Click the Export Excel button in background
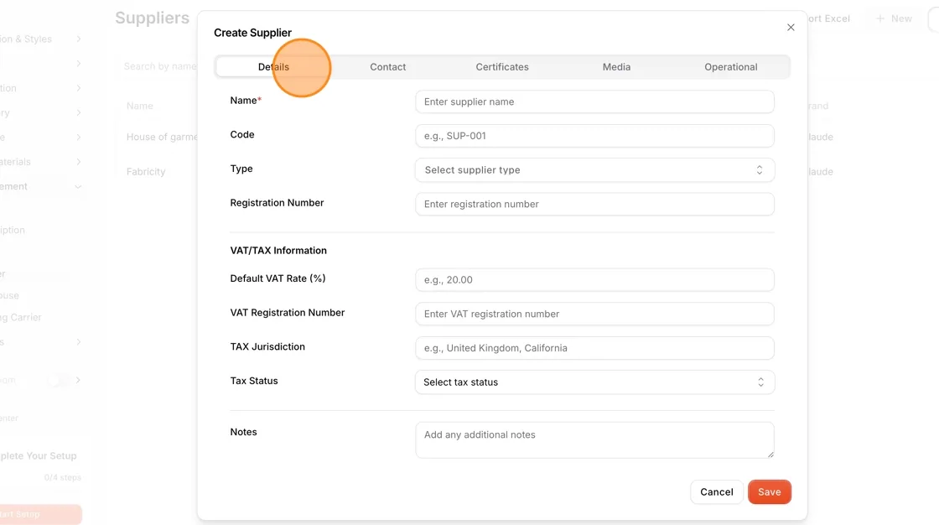Viewport: 939px width, 525px height. pyautogui.click(x=828, y=18)
